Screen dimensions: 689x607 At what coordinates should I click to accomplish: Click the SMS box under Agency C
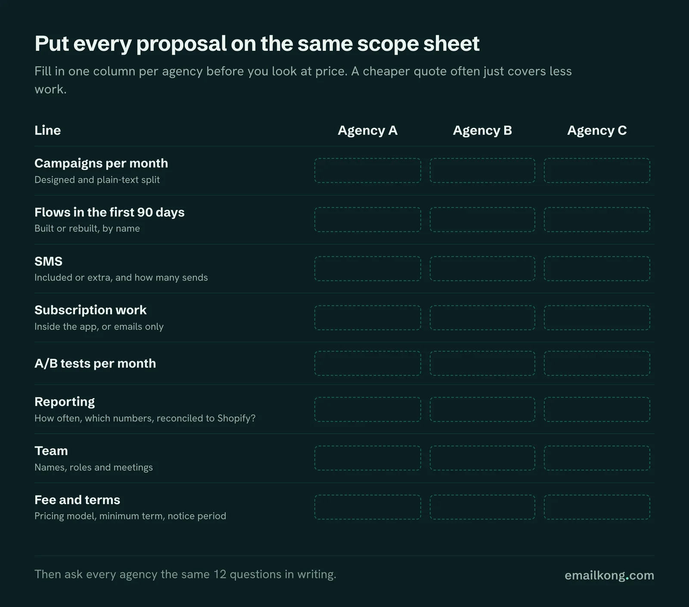(597, 269)
